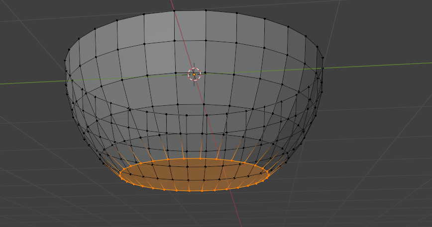Pick the far-left vertex on the bowl's rim

pyautogui.click(x=65, y=61)
